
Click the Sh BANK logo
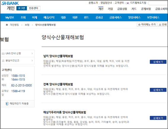pos(10,3)
